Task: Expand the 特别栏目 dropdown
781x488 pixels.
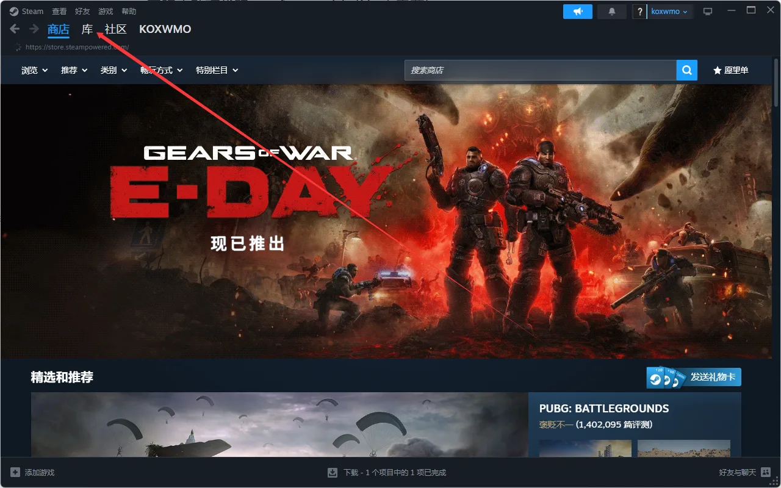Action: tap(217, 70)
